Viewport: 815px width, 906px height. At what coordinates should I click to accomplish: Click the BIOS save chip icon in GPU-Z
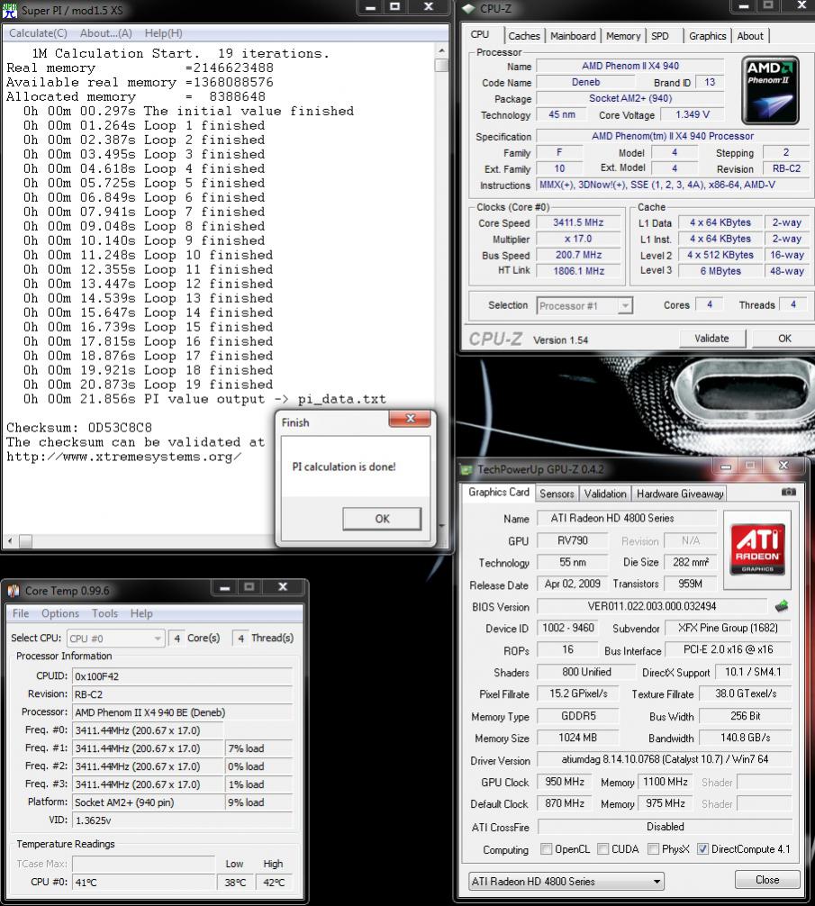(782, 605)
